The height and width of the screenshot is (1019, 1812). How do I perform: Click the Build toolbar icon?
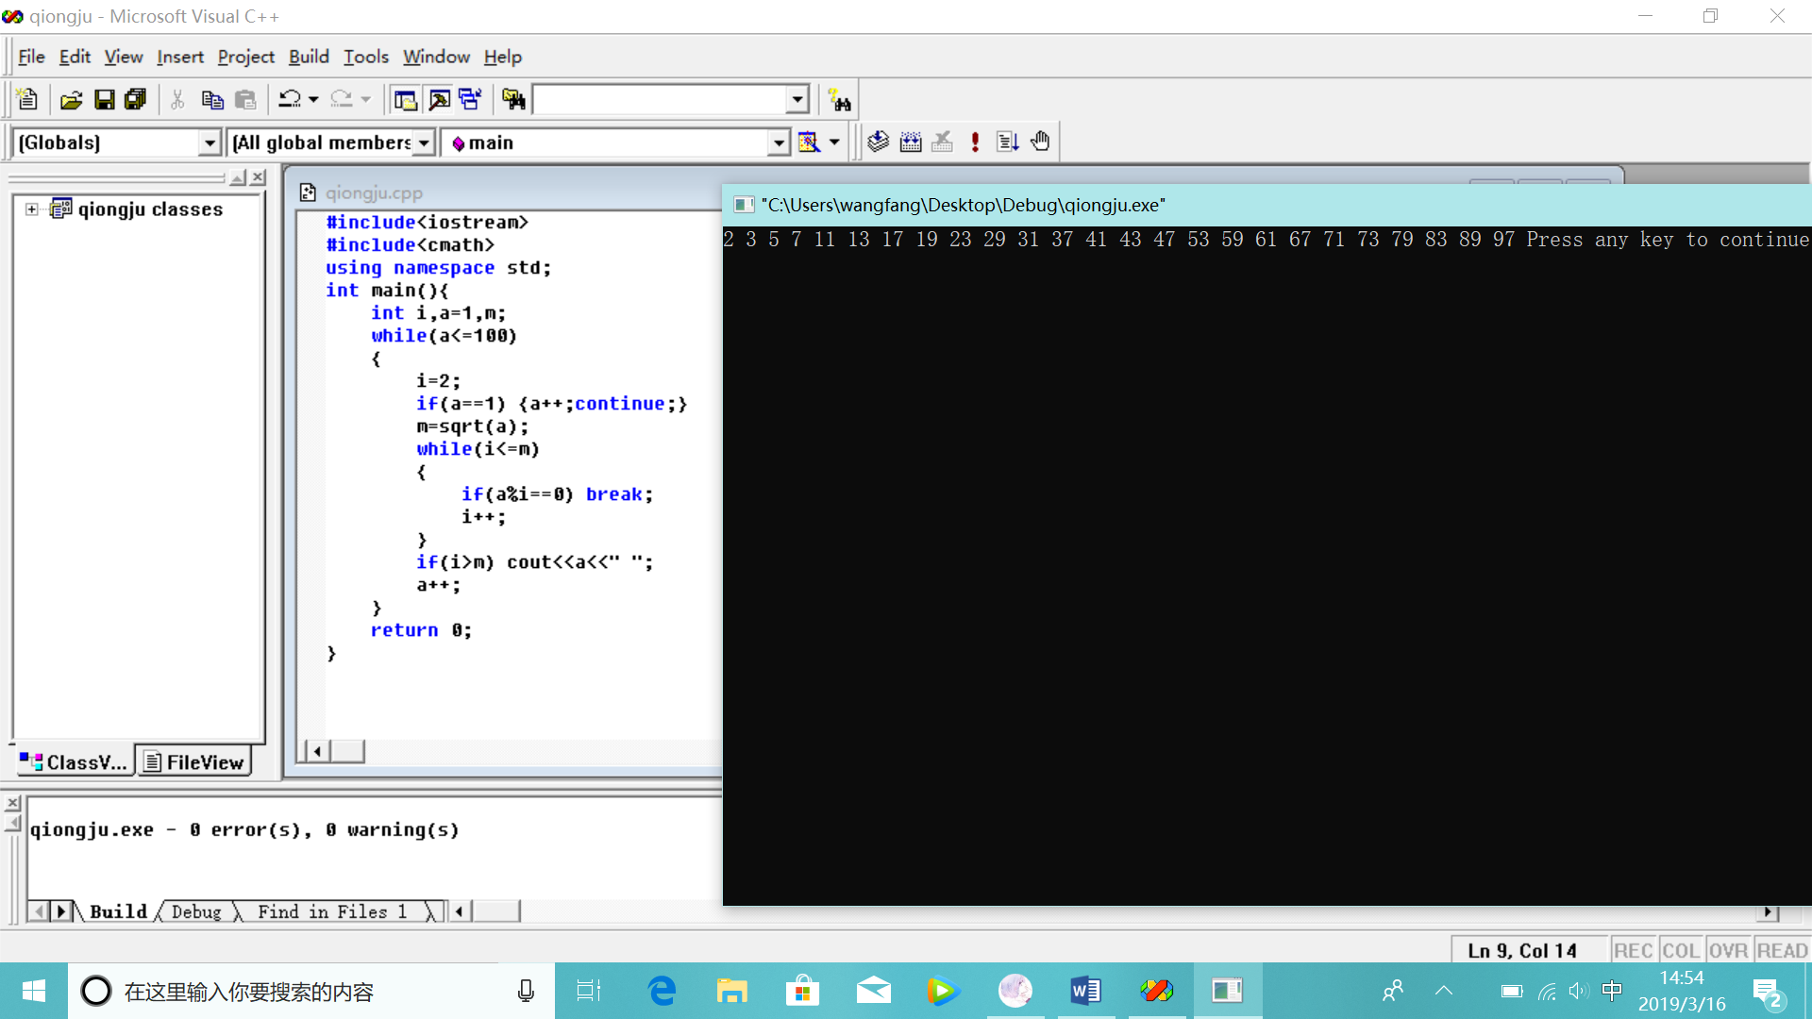[x=911, y=142]
